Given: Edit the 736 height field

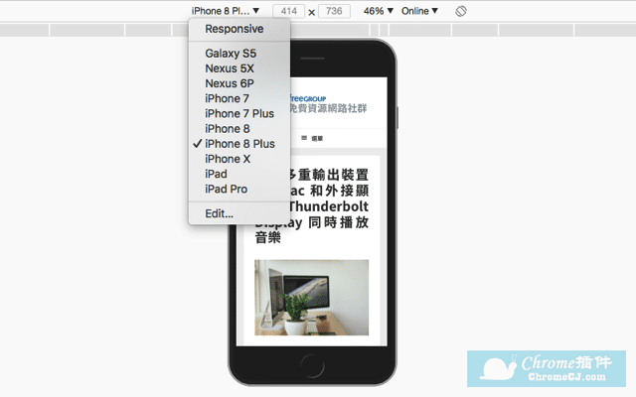Looking at the screenshot, I should point(334,11).
